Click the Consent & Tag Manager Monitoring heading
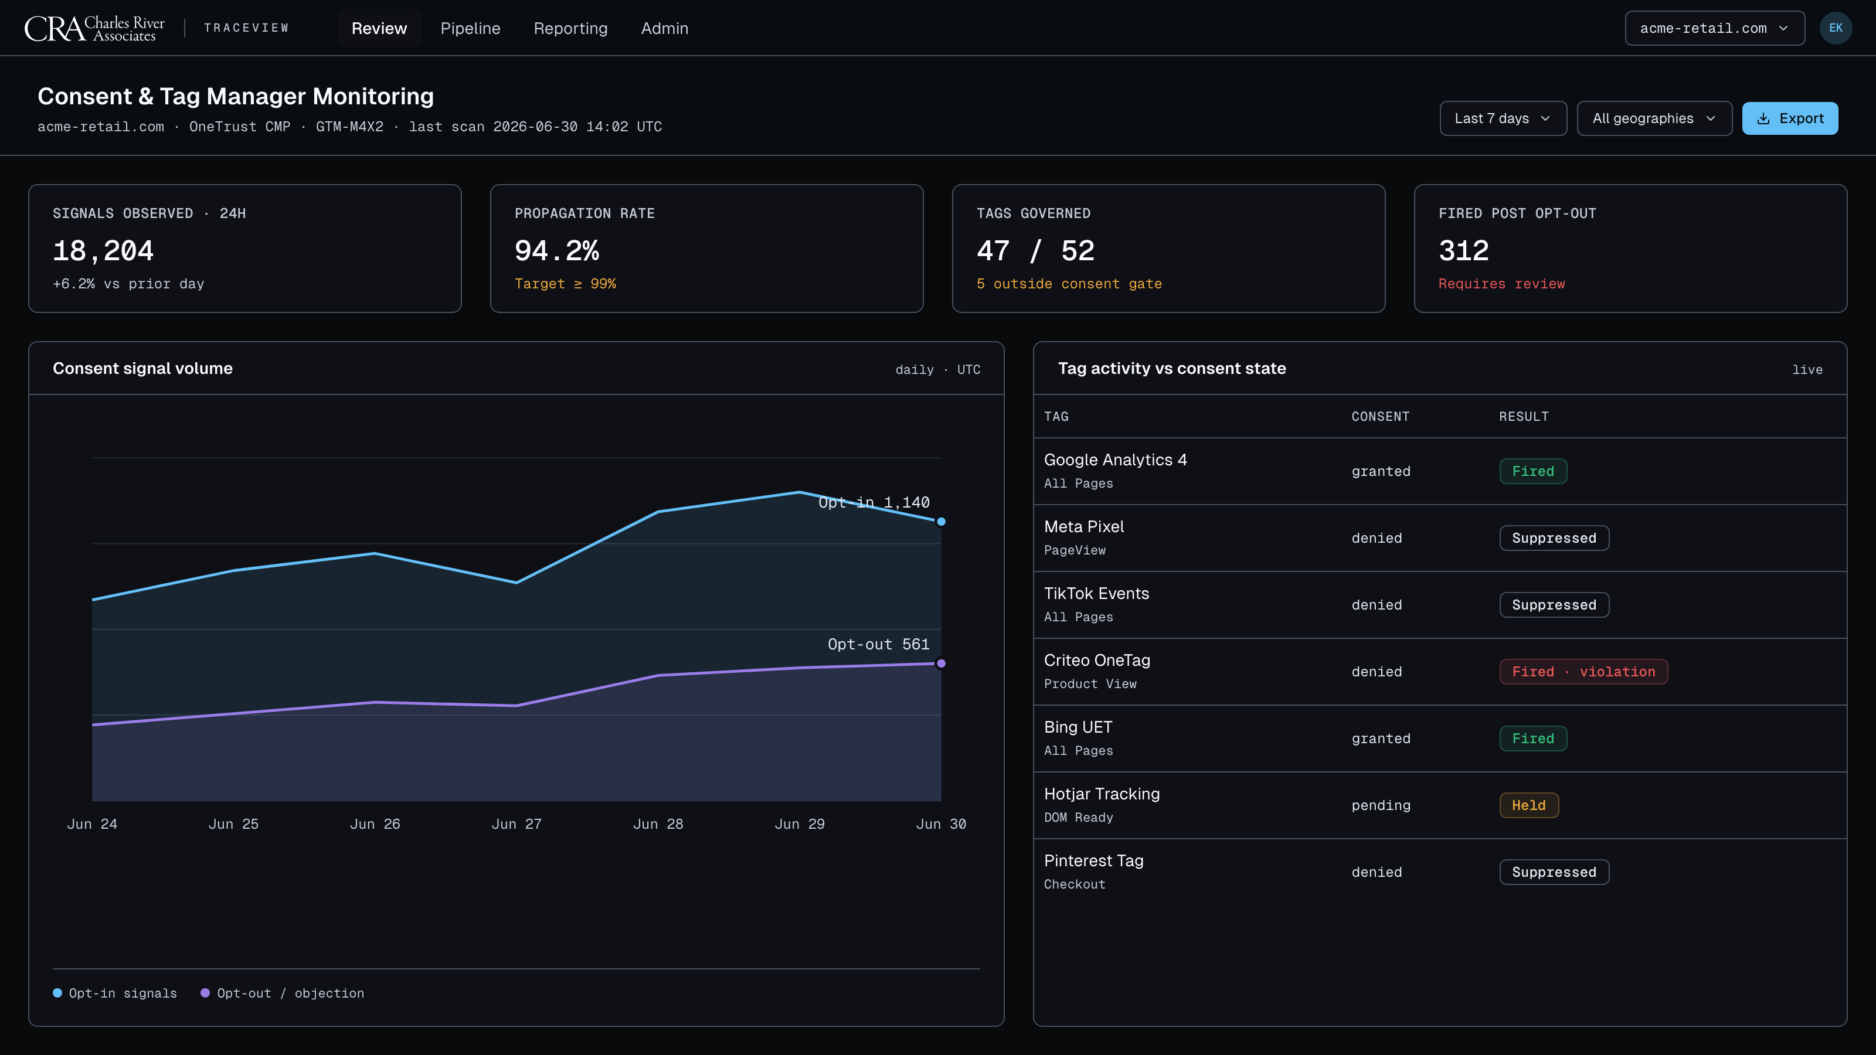The image size is (1876, 1055). coord(235,96)
